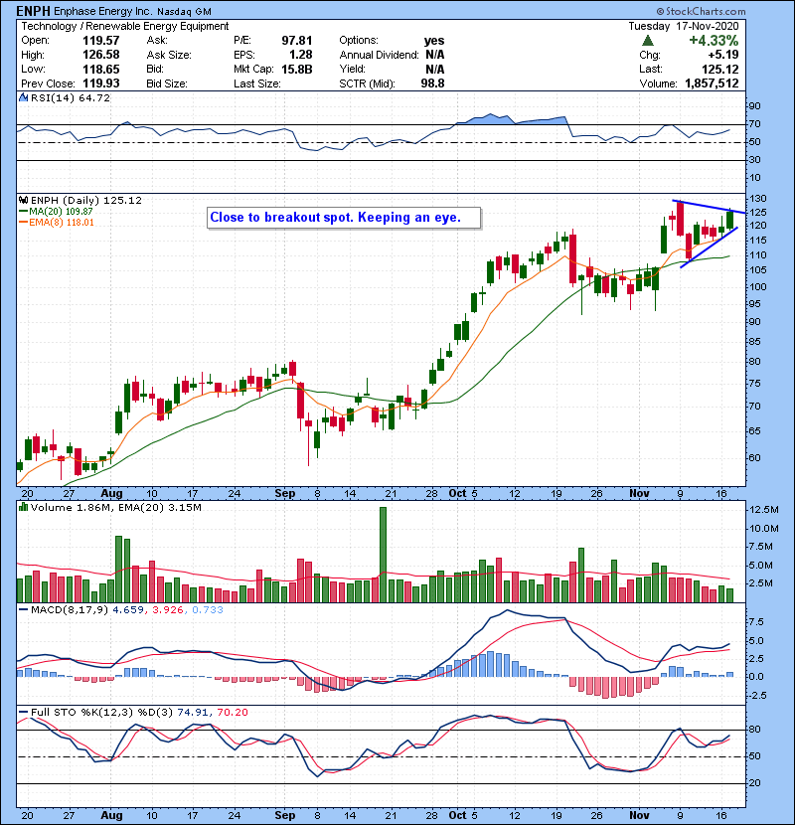
Task: Click the Last price 125.12
Action: (x=719, y=69)
